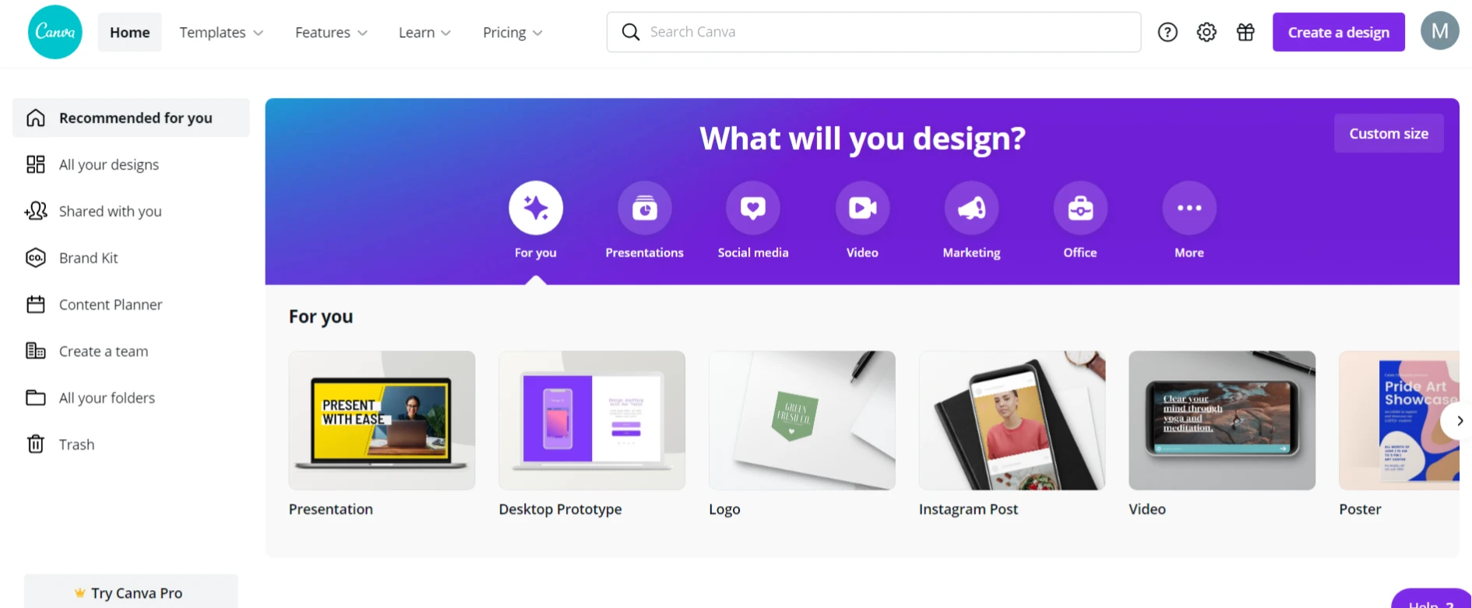Expand the Features dropdown menu
Viewport: 1472px width, 608px height.
(x=331, y=32)
